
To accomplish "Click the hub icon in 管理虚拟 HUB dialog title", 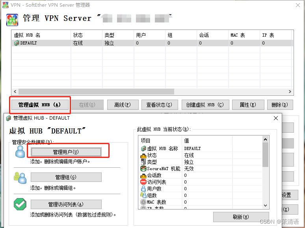I will tap(9, 118).
